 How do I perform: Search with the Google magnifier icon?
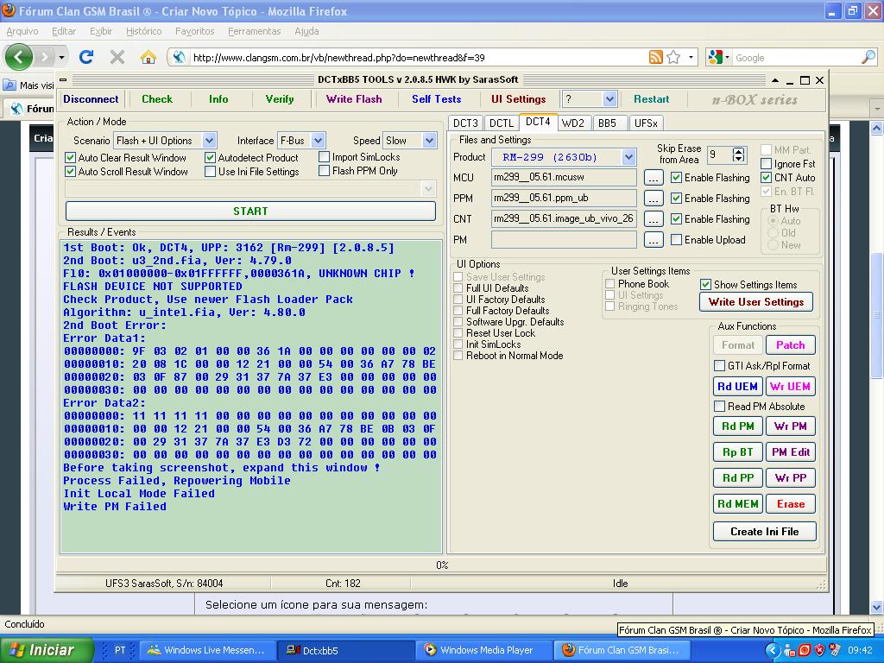point(868,57)
